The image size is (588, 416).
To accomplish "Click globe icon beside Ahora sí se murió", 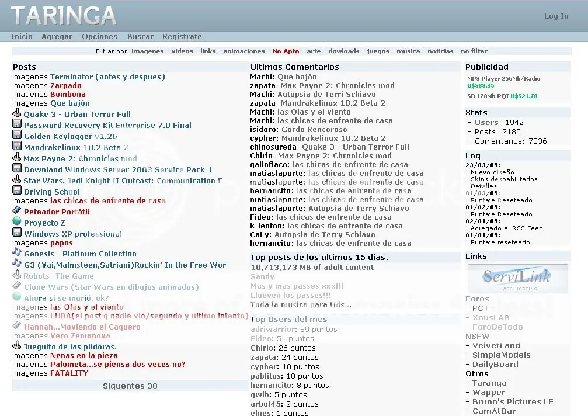I will pos(17,296).
